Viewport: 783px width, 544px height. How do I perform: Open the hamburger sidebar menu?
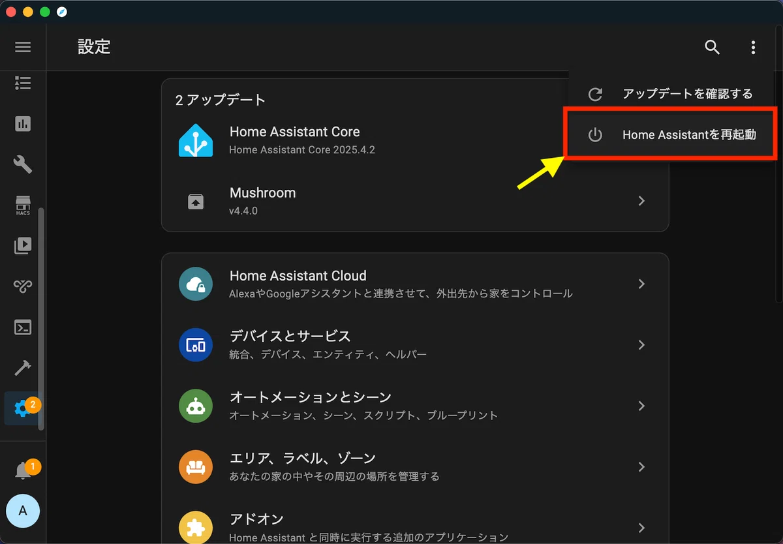coord(23,47)
